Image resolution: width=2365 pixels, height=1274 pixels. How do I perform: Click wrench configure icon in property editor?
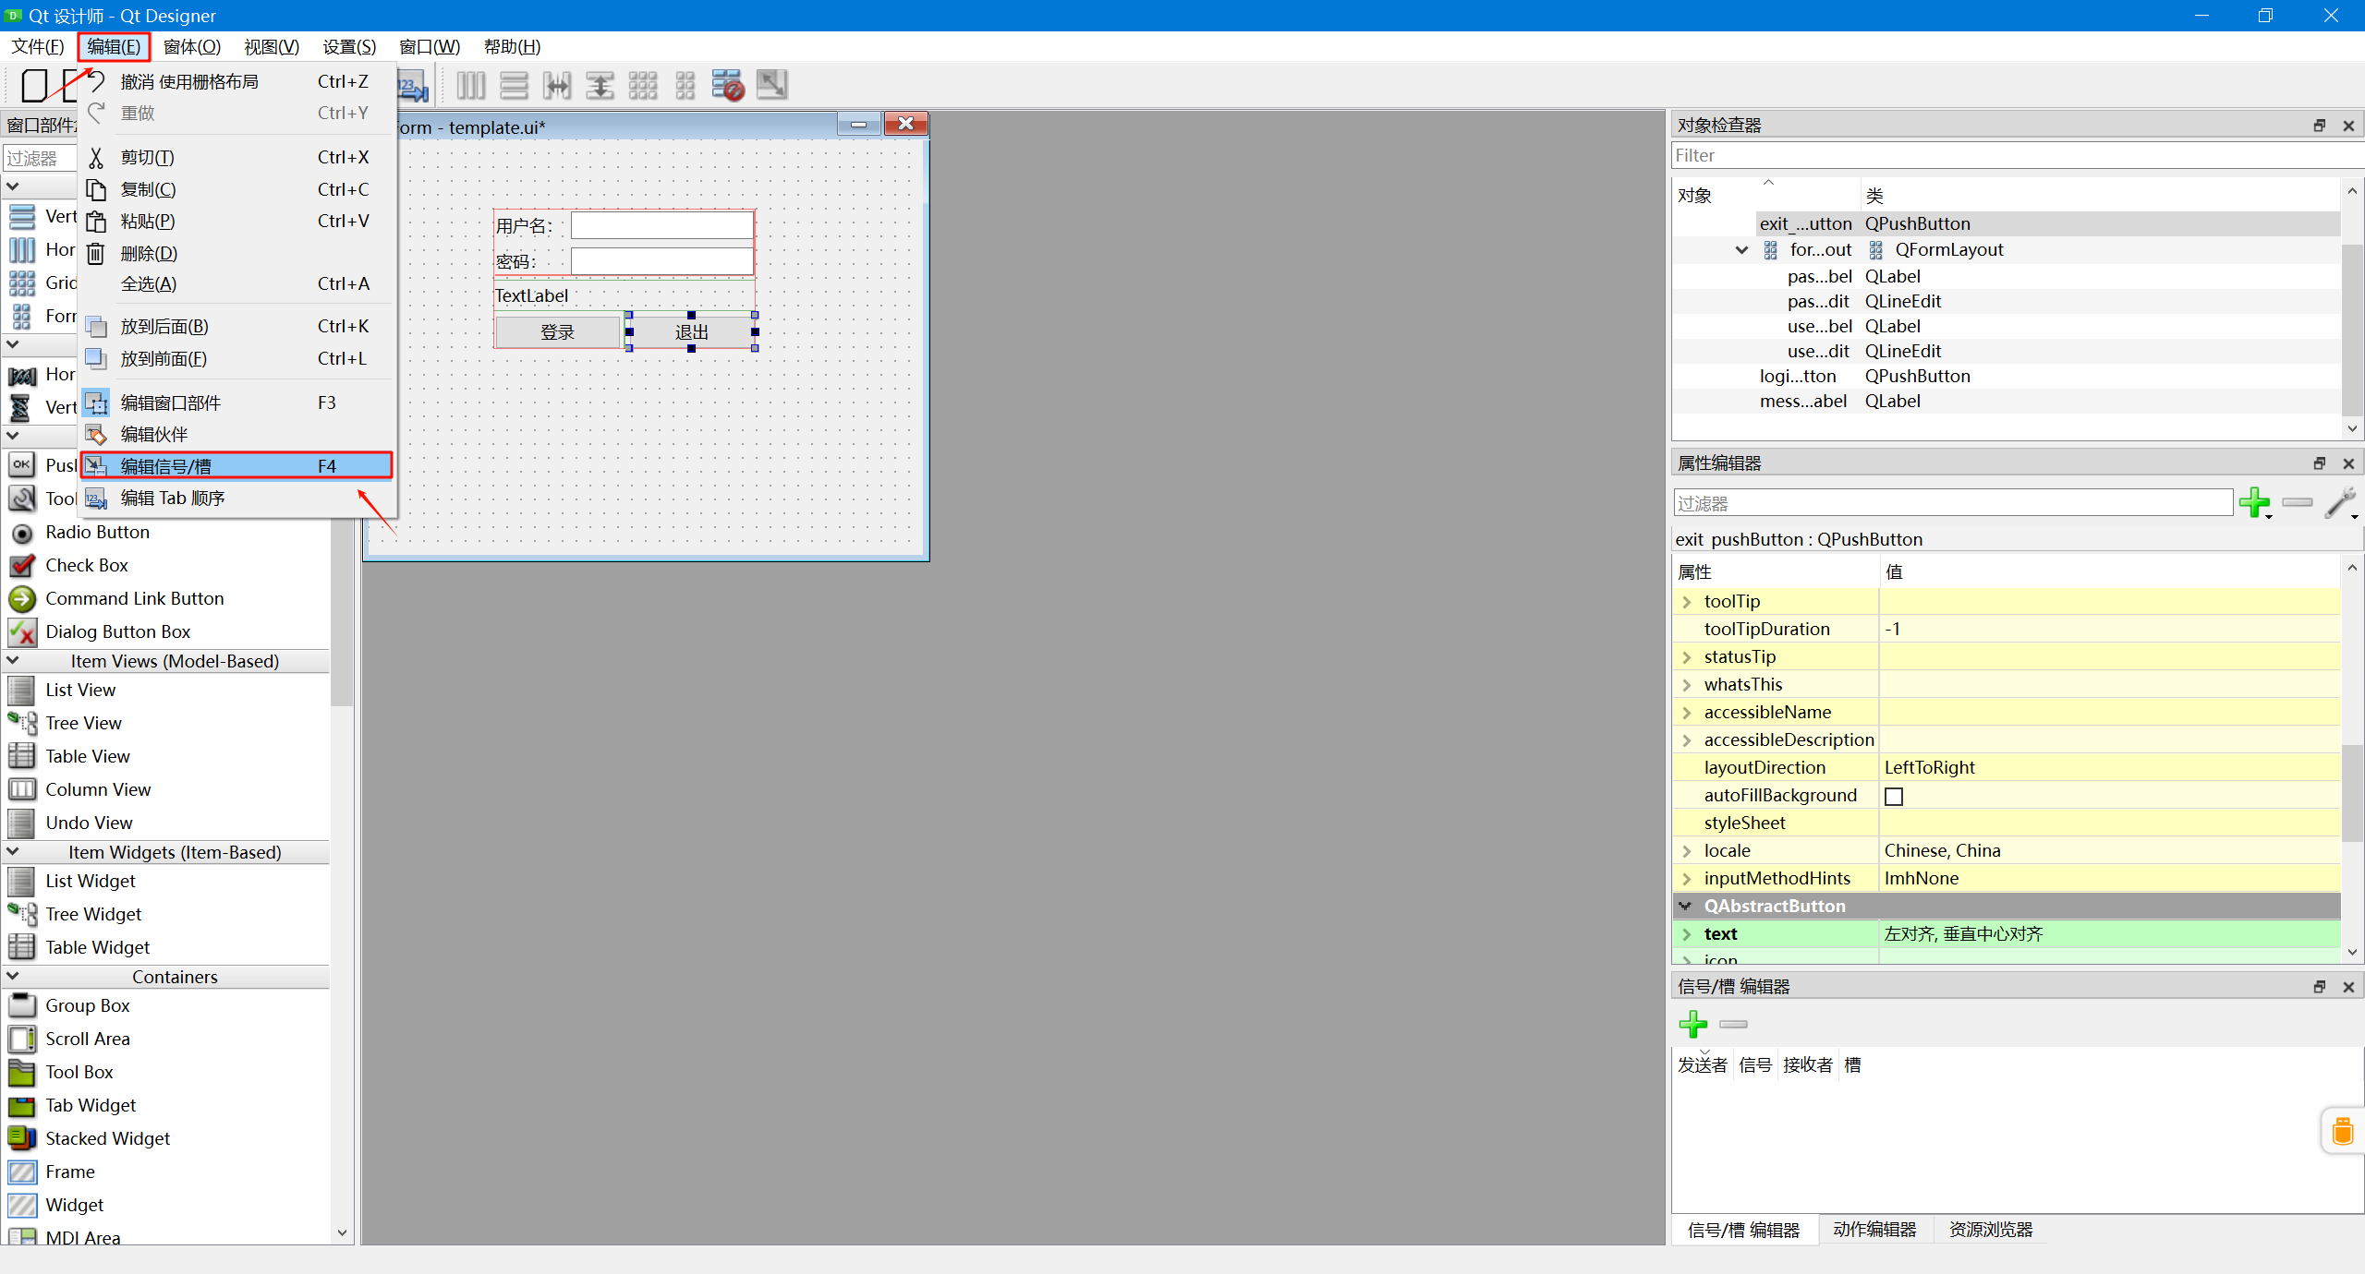[2340, 503]
